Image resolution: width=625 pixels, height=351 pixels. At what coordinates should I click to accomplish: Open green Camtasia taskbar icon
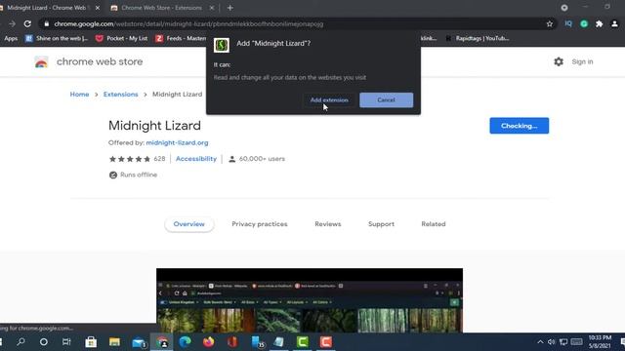[x=303, y=342]
